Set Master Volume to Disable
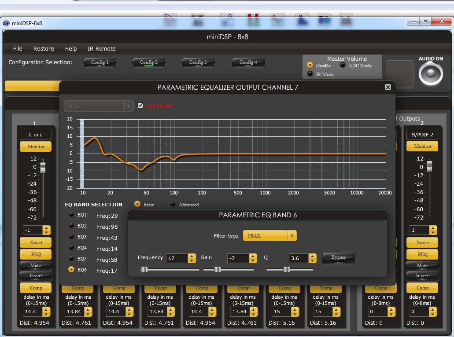 pos(310,65)
